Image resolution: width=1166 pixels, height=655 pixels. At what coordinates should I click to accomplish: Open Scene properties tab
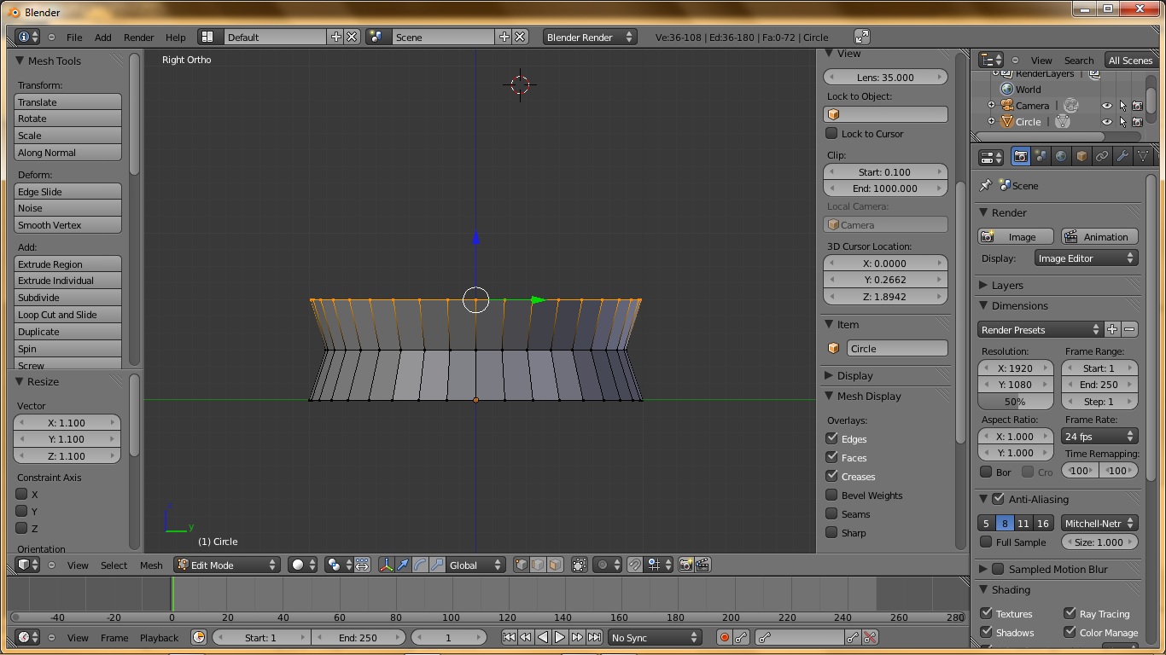[1041, 156]
